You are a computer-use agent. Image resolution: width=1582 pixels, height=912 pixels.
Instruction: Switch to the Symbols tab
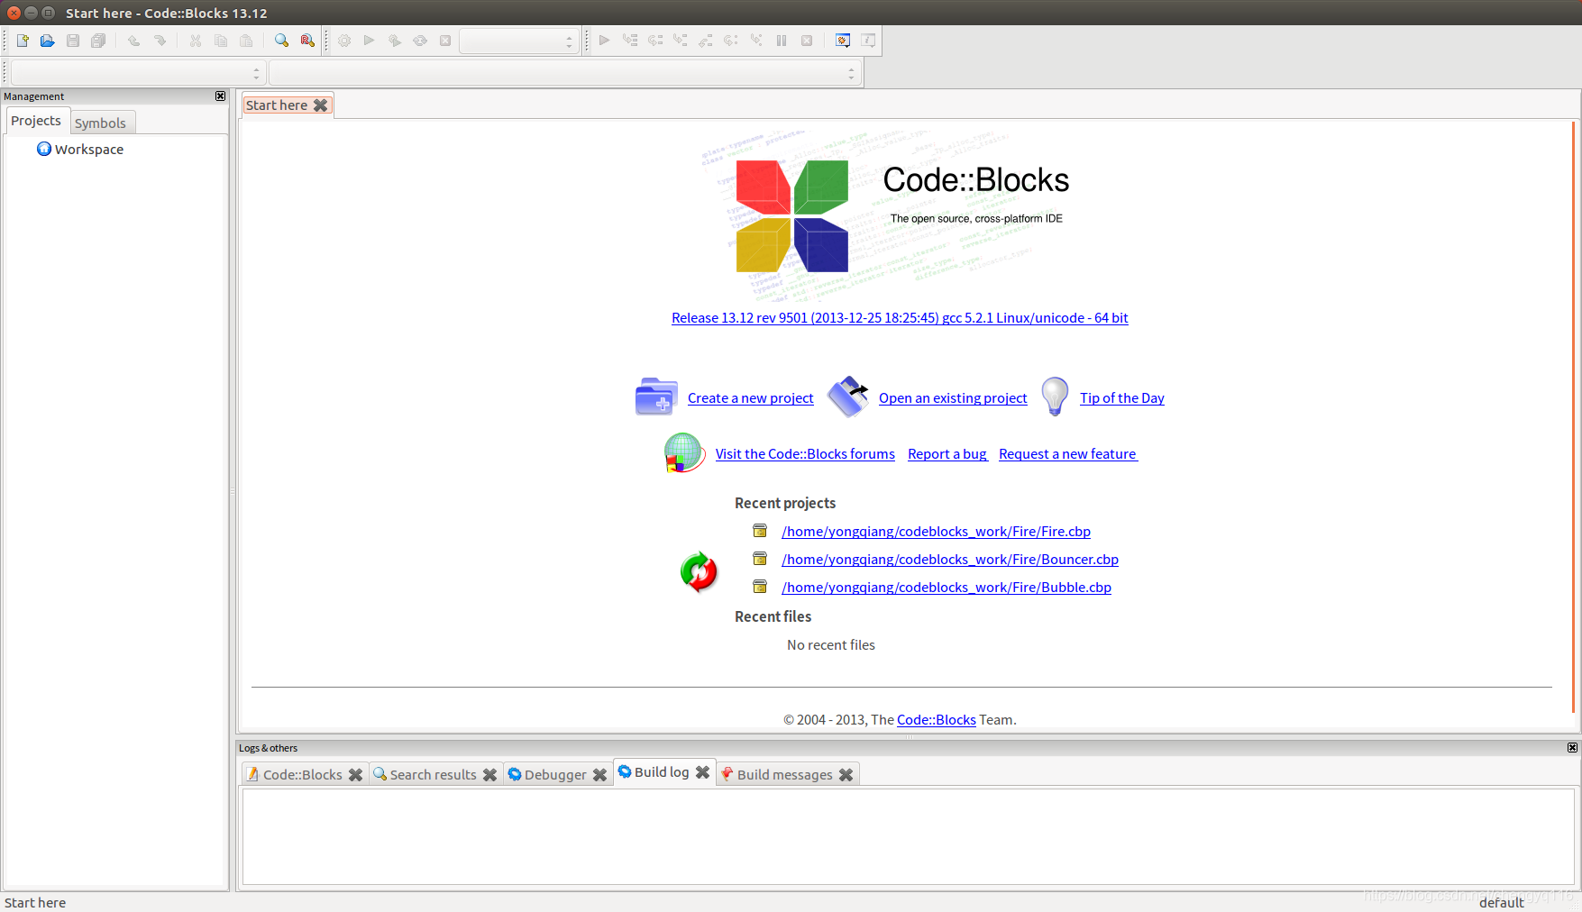[x=101, y=123]
